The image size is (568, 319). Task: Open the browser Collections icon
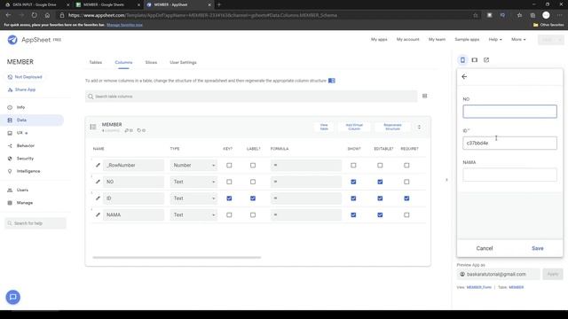click(532, 15)
